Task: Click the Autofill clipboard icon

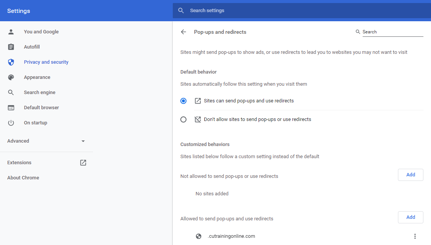Action: coord(11,47)
